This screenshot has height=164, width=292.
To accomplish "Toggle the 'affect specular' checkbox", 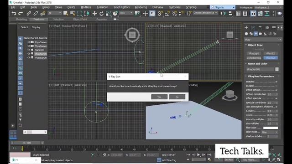I will [276, 98].
